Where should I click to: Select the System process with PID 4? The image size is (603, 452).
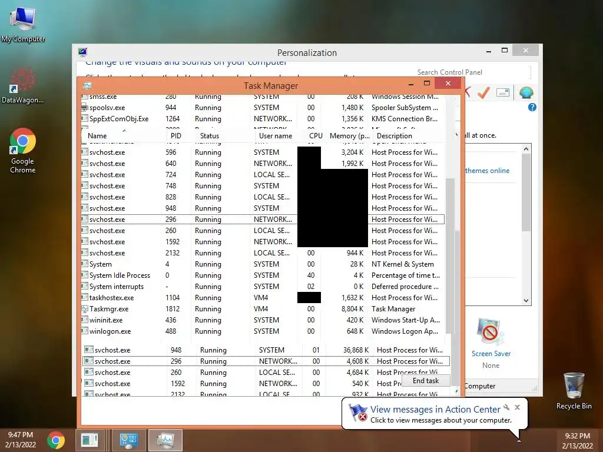click(x=263, y=264)
